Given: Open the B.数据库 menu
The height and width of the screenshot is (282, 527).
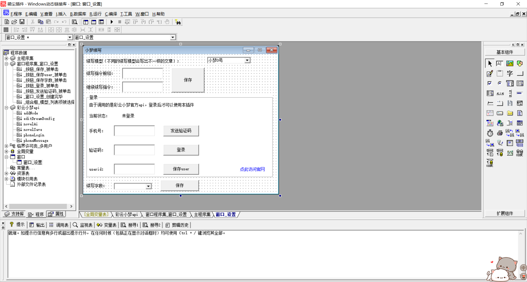Looking at the screenshot, I should point(78,14).
